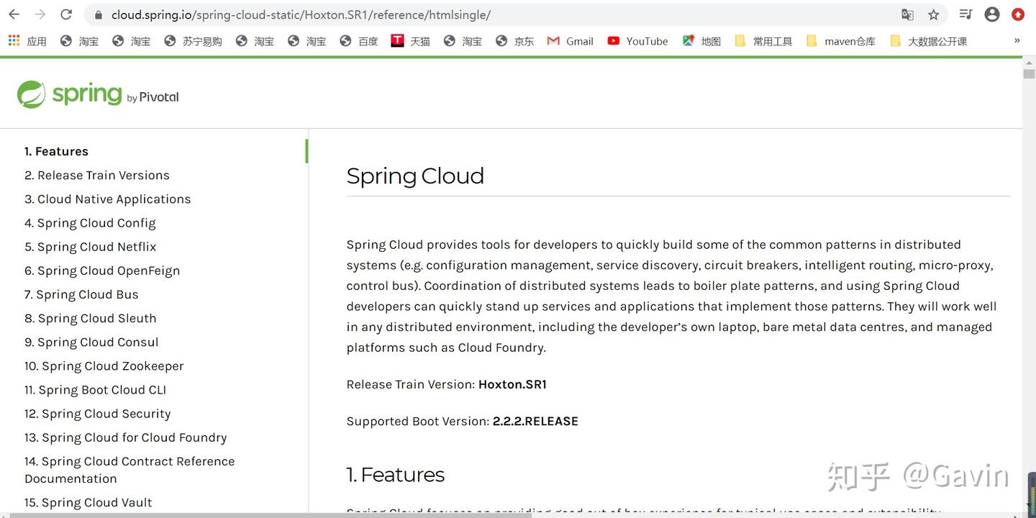Go back to the previous page
The height and width of the screenshot is (518, 1036).
(x=15, y=14)
